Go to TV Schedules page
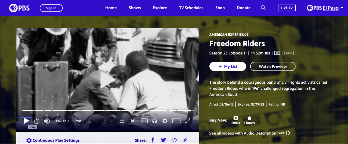Viewport: 348px width, 144px height. 191,8
